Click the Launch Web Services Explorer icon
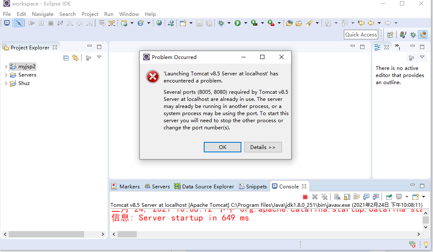The height and width of the screenshot is (252, 433). point(171,23)
